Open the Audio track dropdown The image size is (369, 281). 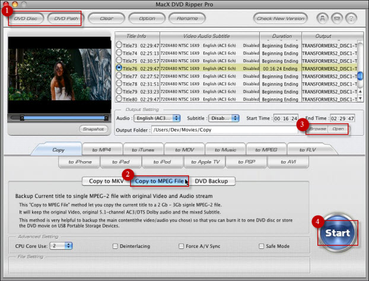coord(157,118)
